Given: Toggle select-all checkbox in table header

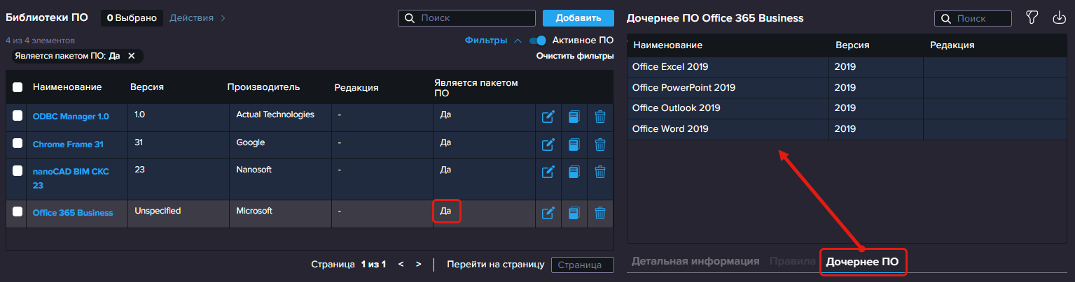Looking at the screenshot, I should (18, 87).
